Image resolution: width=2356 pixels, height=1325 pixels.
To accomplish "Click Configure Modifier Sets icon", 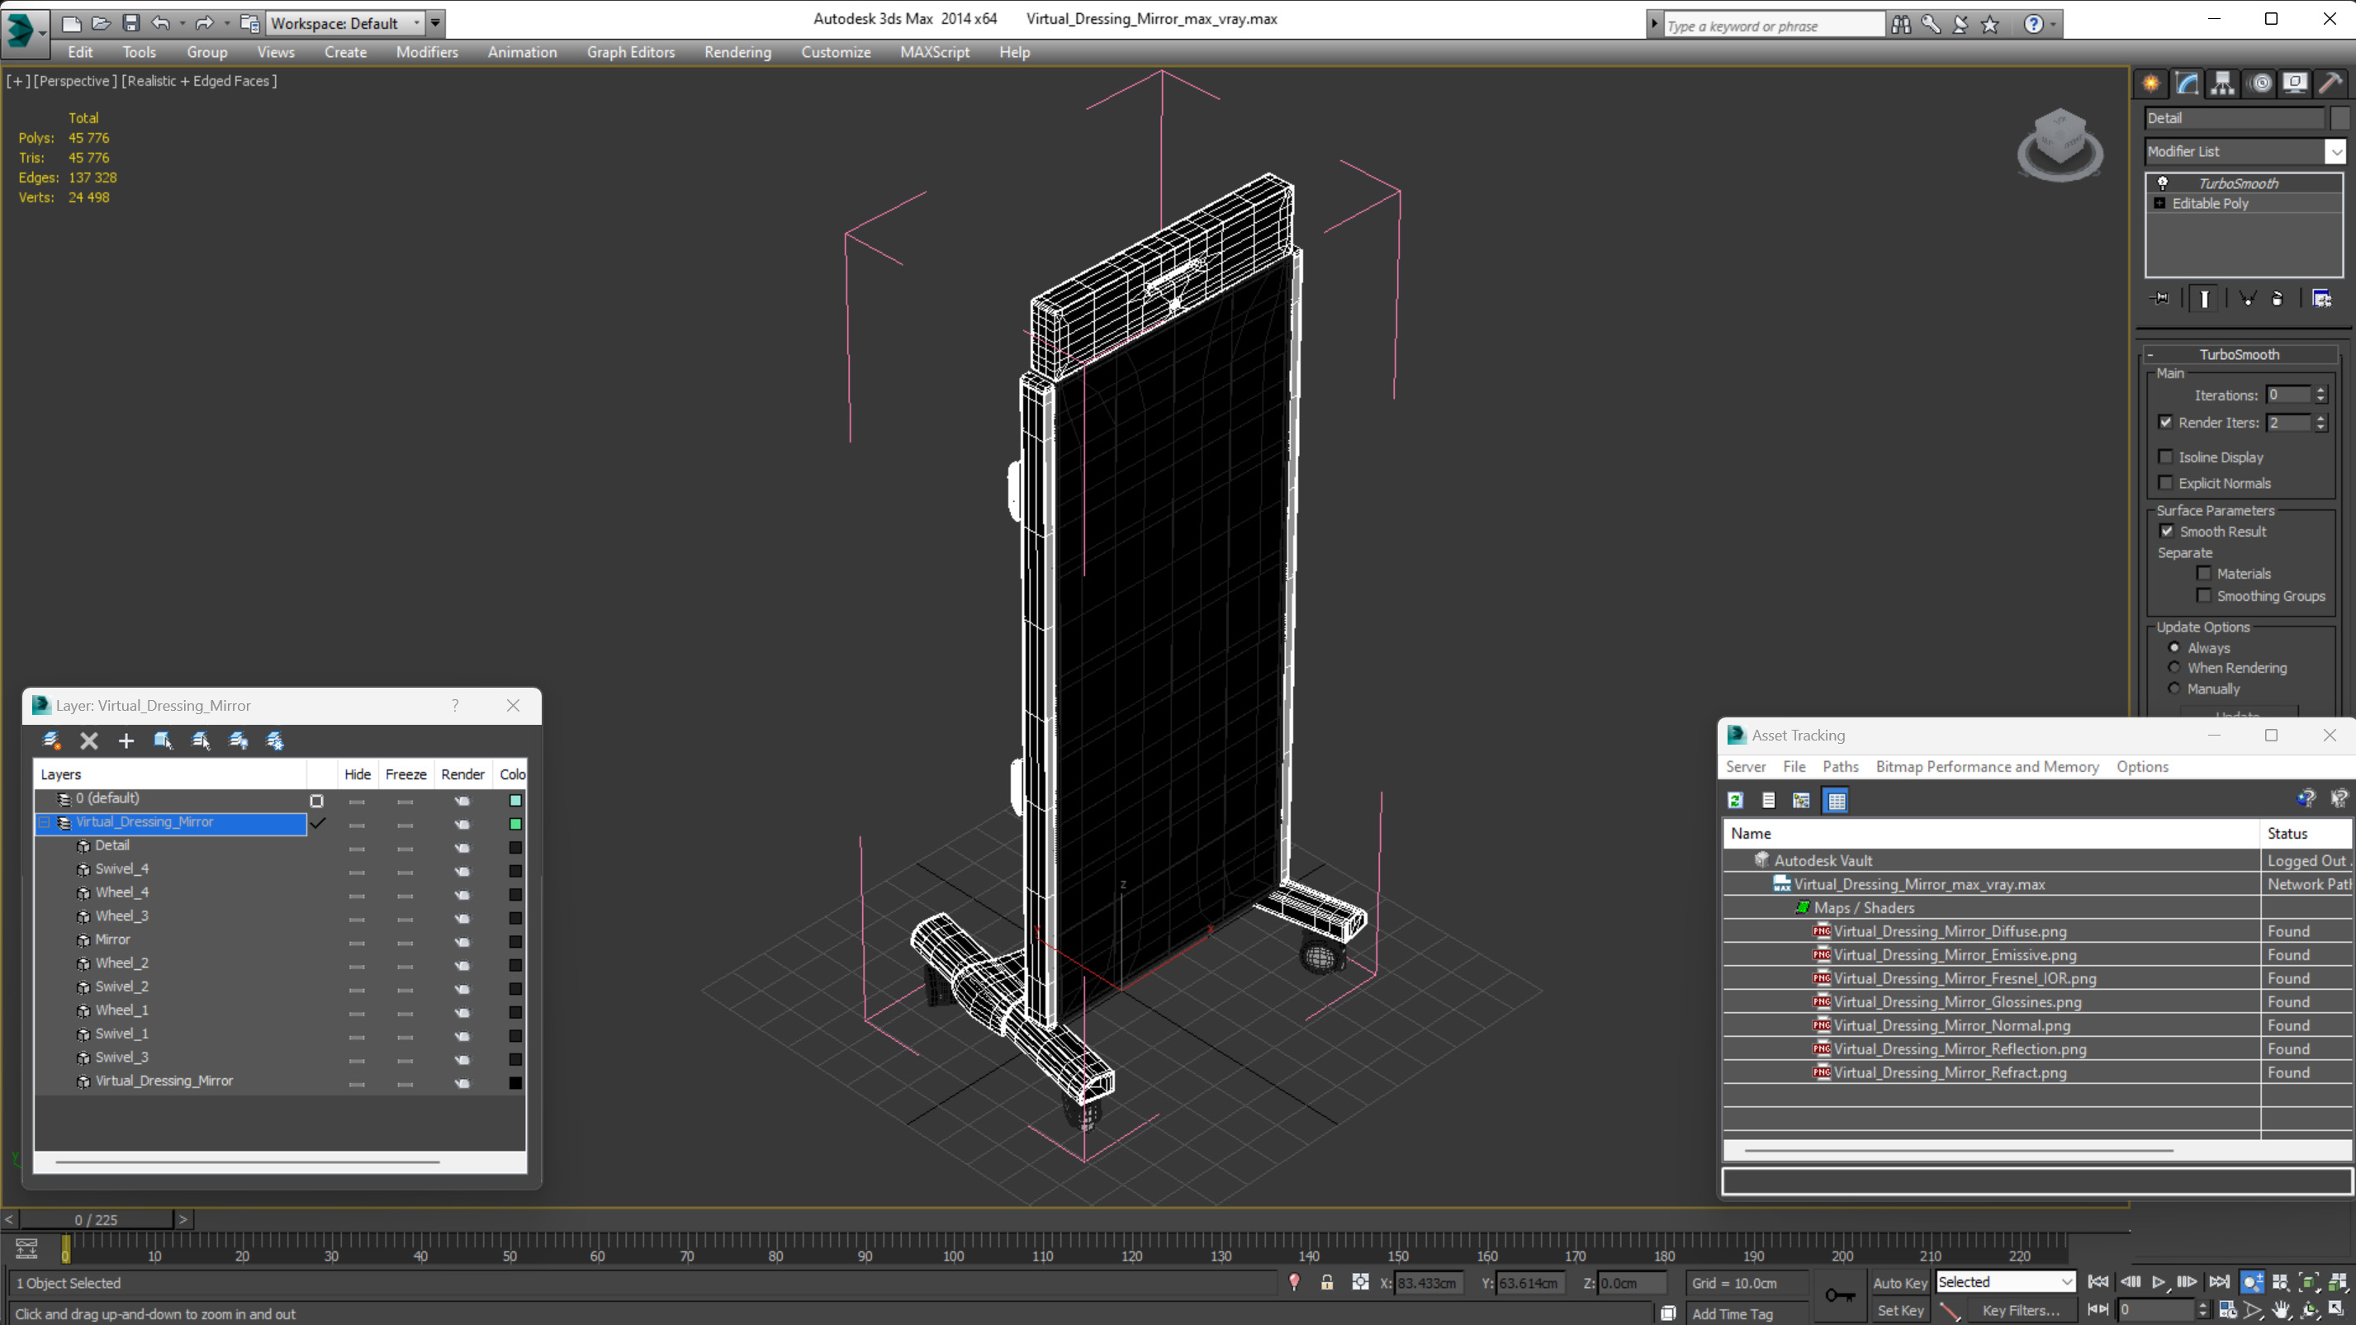I will 2321,299.
